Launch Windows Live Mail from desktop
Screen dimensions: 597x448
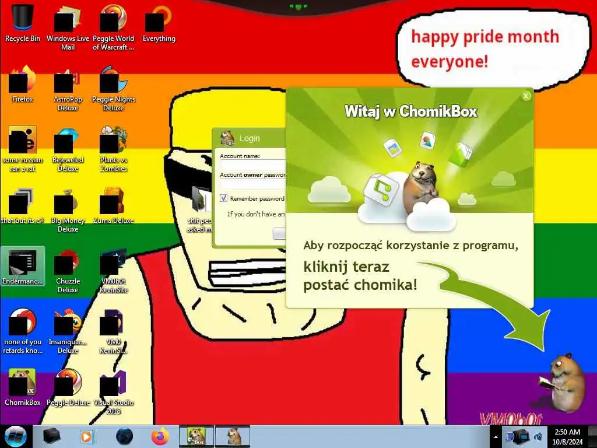click(68, 27)
